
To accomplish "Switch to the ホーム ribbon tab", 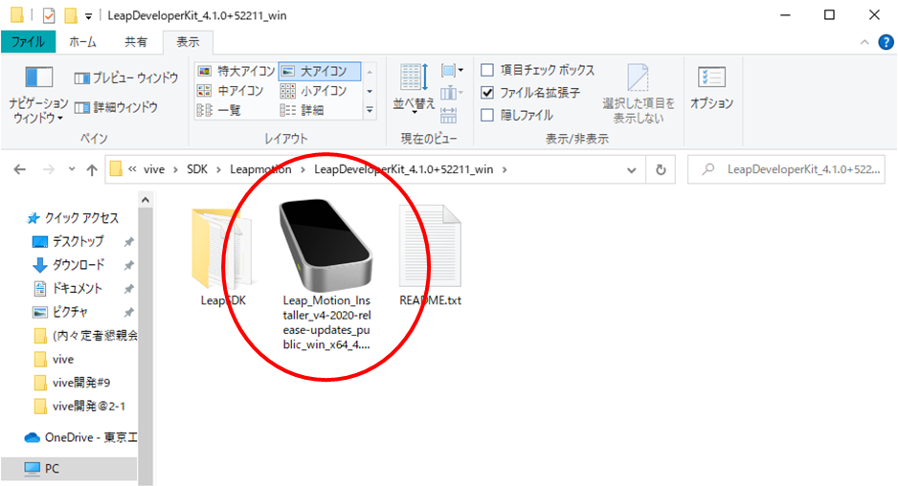I will (x=82, y=42).
